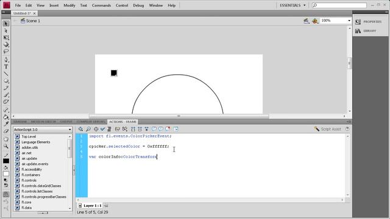Collapse the Actions toolbox divider arrow
This screenshot has height=219, width=390.
click(74, 170)
